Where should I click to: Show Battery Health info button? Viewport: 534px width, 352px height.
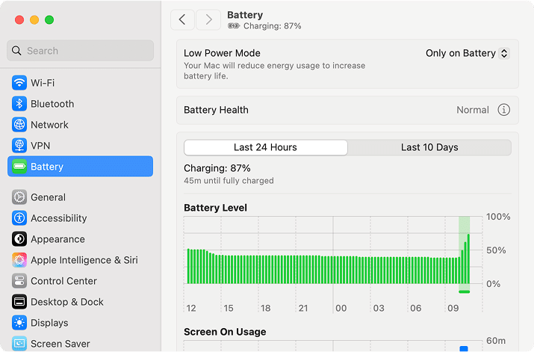pos(504,110)
